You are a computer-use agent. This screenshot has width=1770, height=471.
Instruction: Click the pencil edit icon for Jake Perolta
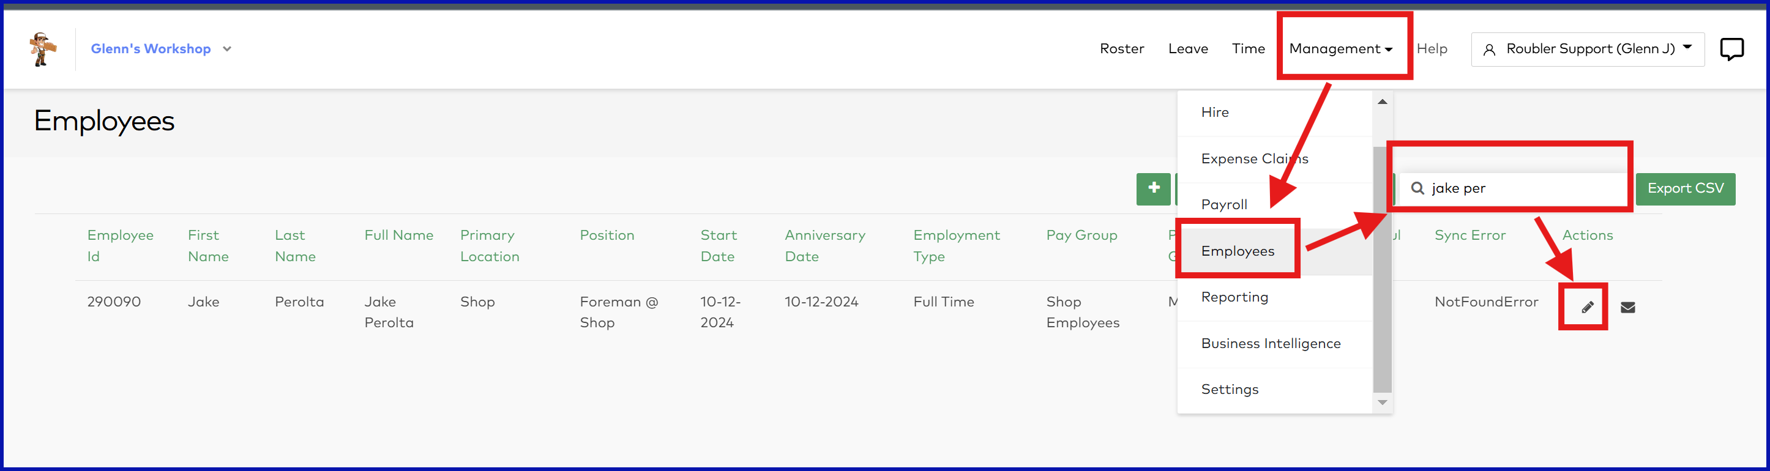(1586, 307)
